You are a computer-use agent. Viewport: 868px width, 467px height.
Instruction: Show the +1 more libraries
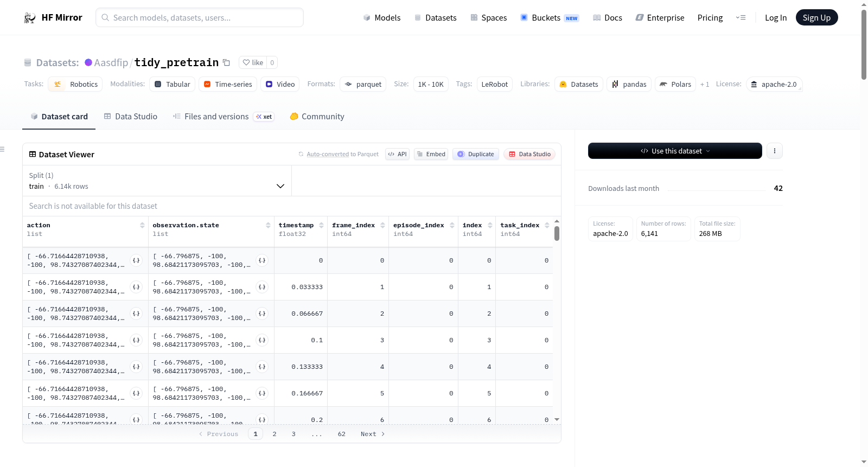pyautogui.click(x=705, y=84)
